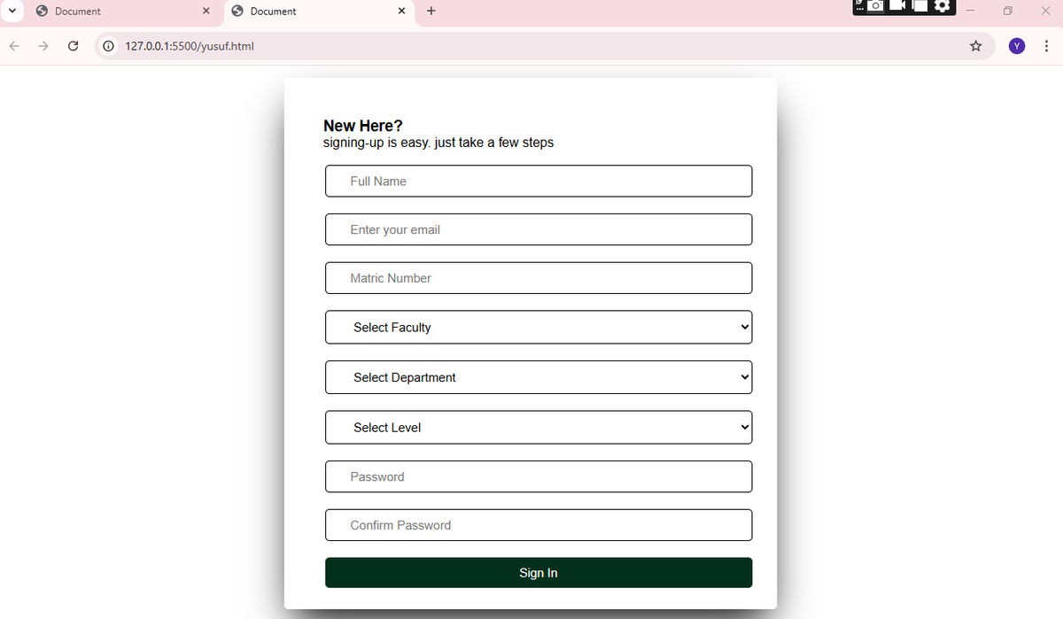The width and height of the screenshot is (1063, 619).
Task: Click the browser forward arrow
Action: [43, 45]
